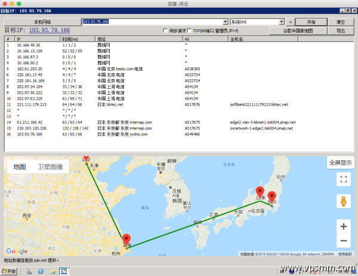This screenshot has height=276, width=358.
Task: Toggle TCP(80端口) checkbox
Action: [x=189, y=30]
